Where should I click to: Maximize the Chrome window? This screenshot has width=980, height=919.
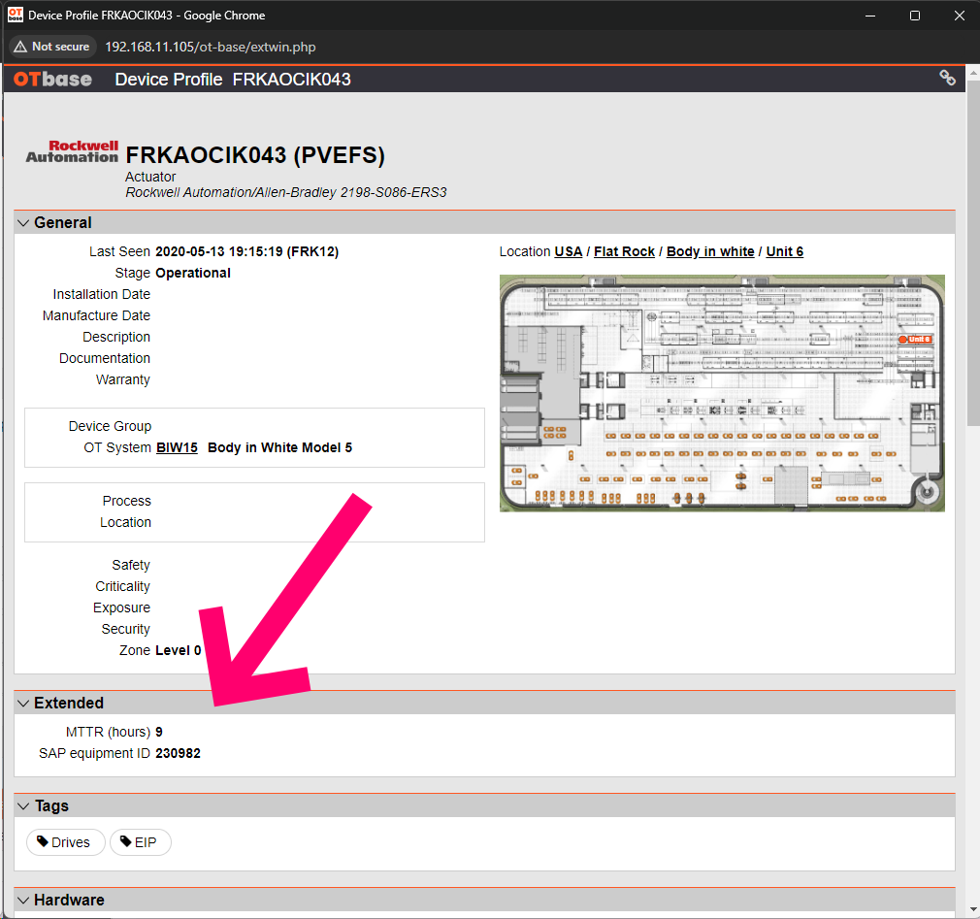point(915,15)
